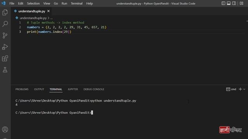Open the File menu
This screenshot has height=139, width=248.
click(x=12, y=3)
